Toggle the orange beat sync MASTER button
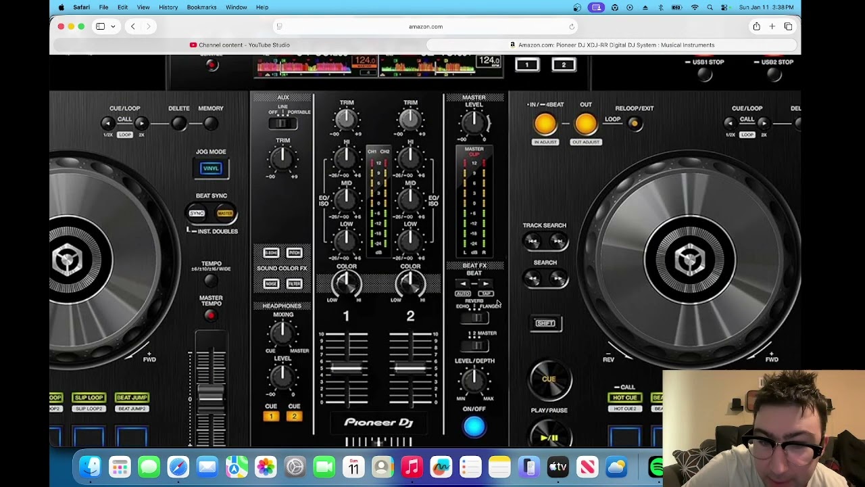 click(x=224, y=213)
